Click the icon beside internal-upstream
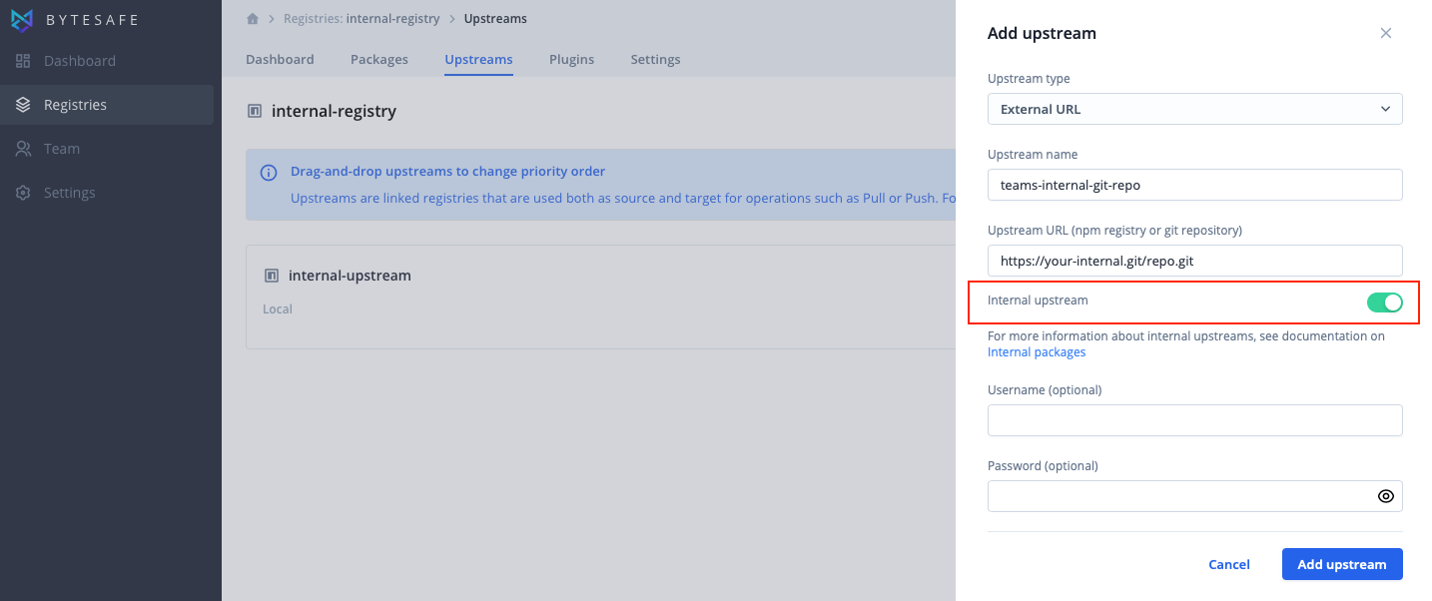Image resolution: width=1432 pixels, height=601 pixels. (271, 276)
